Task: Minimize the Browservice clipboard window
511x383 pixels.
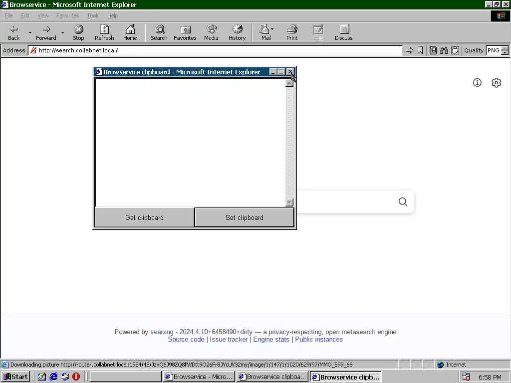Action: pos(273,72)
